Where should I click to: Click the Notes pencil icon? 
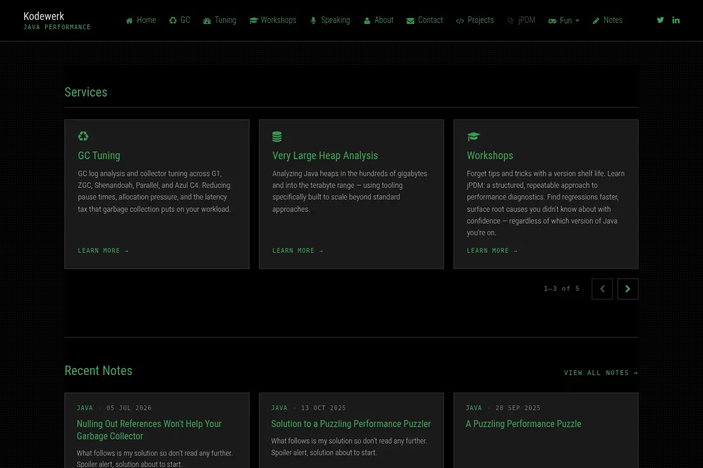coord(596,20)
